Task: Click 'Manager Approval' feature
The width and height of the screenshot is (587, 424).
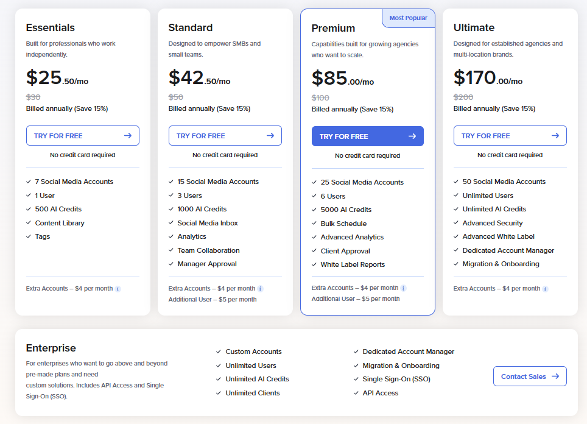Action: click(207, 264)
